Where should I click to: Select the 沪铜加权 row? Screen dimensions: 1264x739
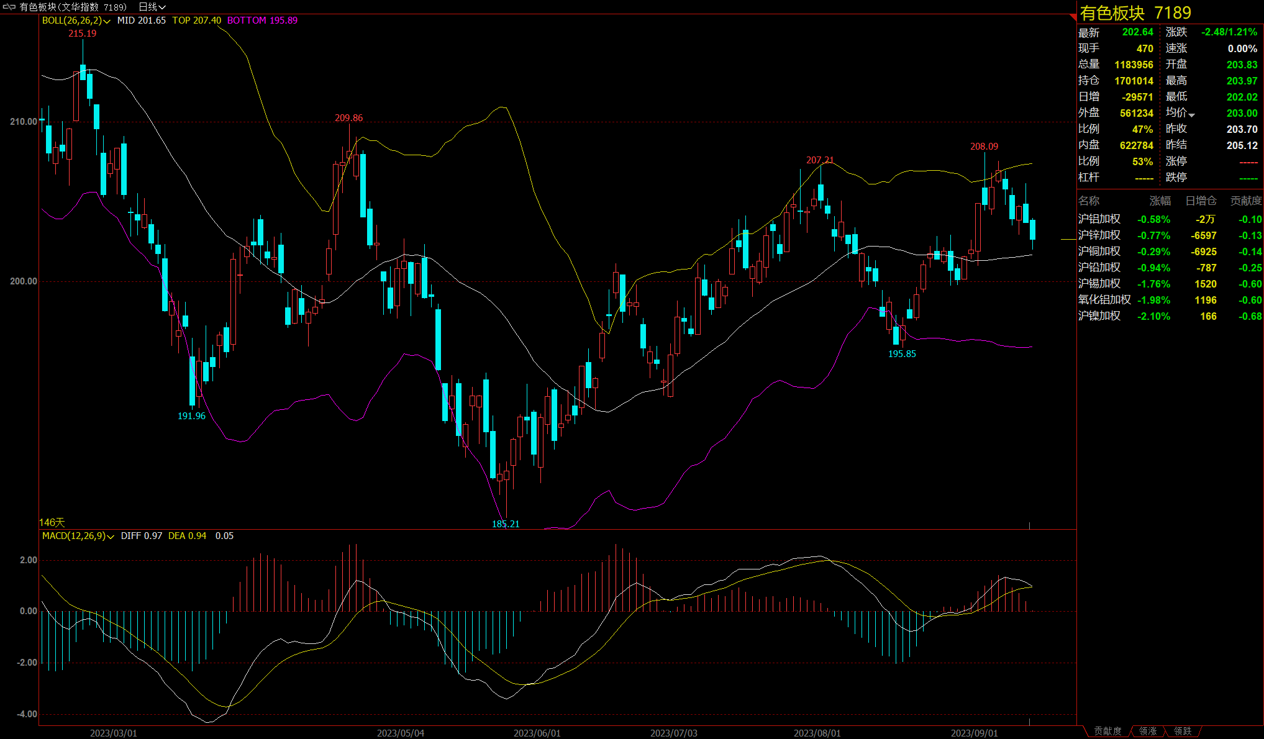(x=1170, y=252)
